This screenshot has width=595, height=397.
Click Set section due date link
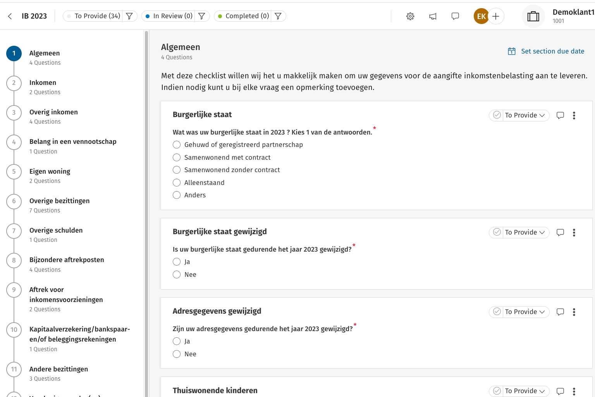point(546,51)
